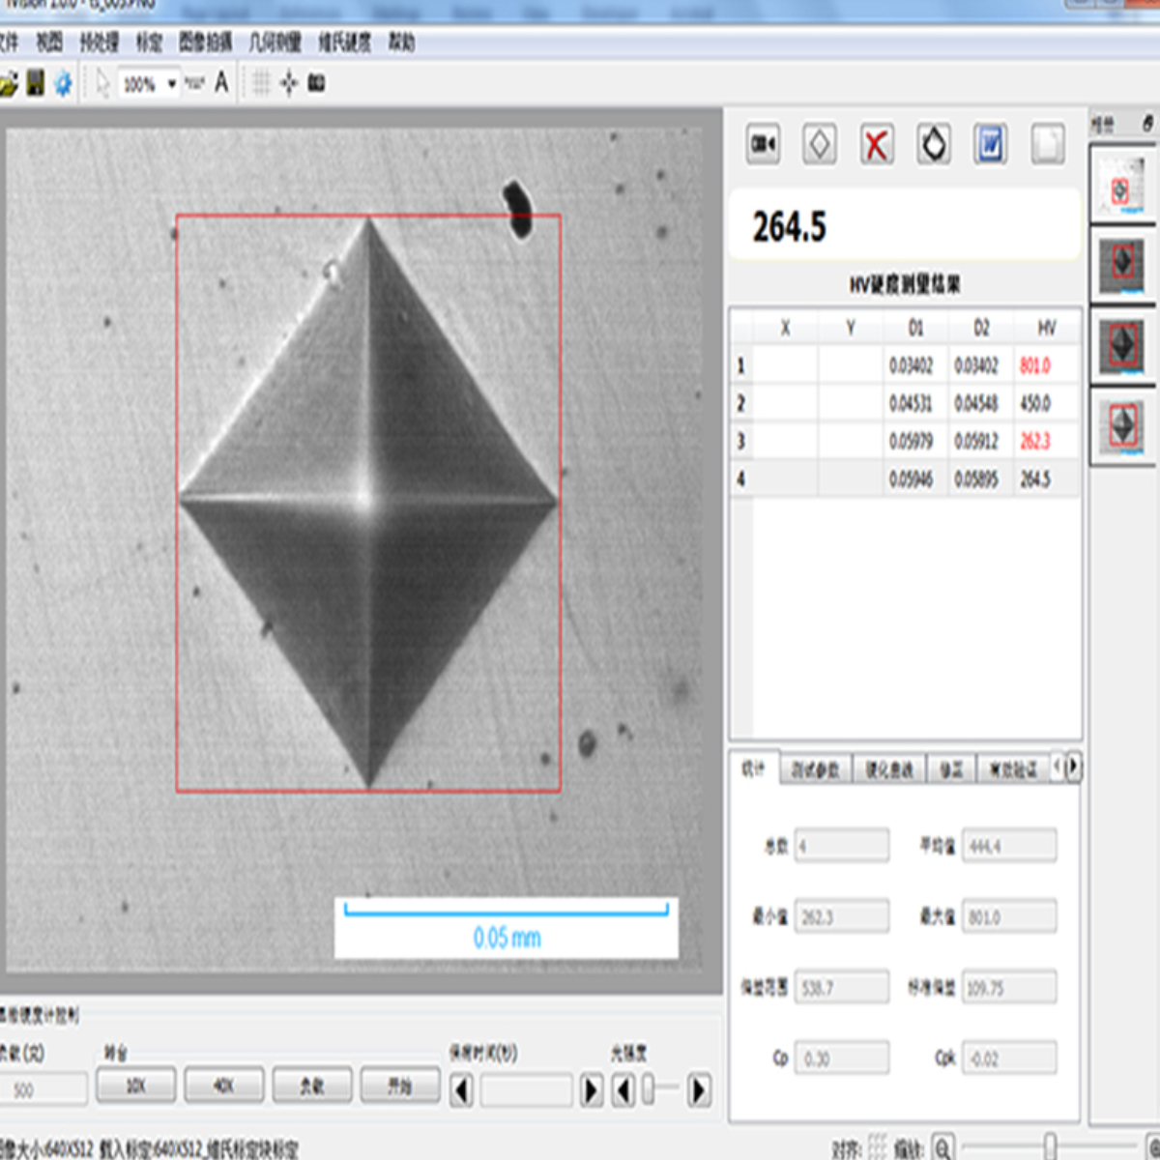Click the 40X turret button

(224, 1087)
